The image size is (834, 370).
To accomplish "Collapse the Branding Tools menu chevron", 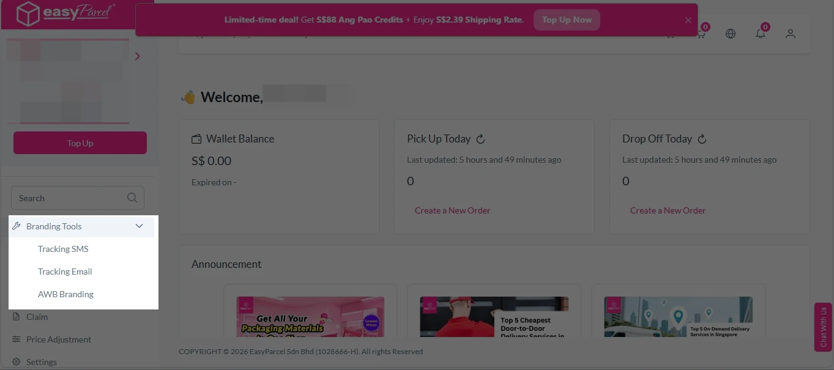I will point(139,226).
